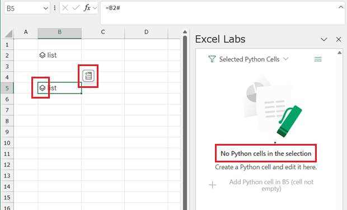The image size is (347, 210).
Task: Open the vertical dots formula bar handle
Action: tap(55, 8)
